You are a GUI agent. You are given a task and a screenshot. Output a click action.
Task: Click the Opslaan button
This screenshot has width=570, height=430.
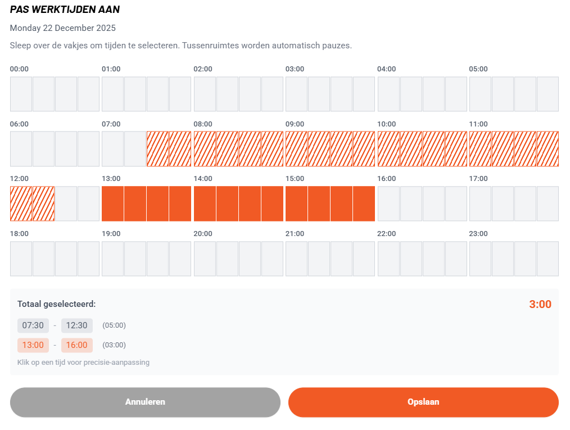(423, 402)
